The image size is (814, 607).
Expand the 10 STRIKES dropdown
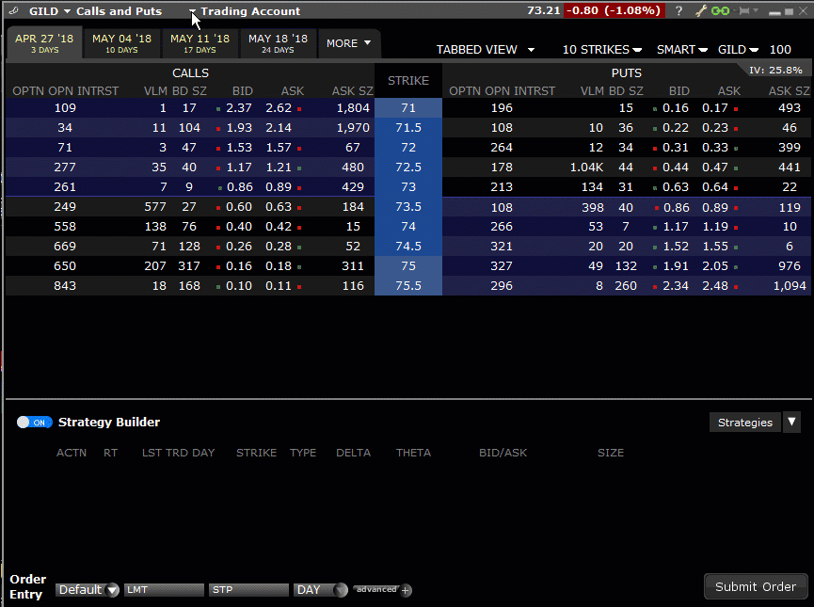[602, 49]
